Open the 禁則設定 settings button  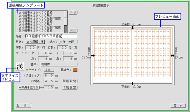pyautogui.click(x=69, y=81)
